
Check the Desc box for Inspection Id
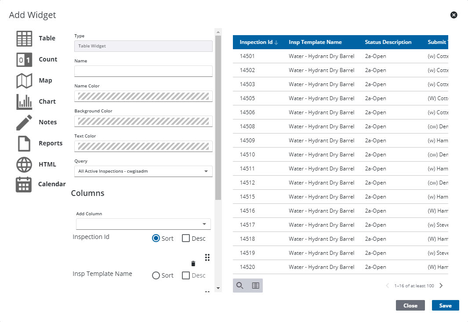click(x=186, y=239)
